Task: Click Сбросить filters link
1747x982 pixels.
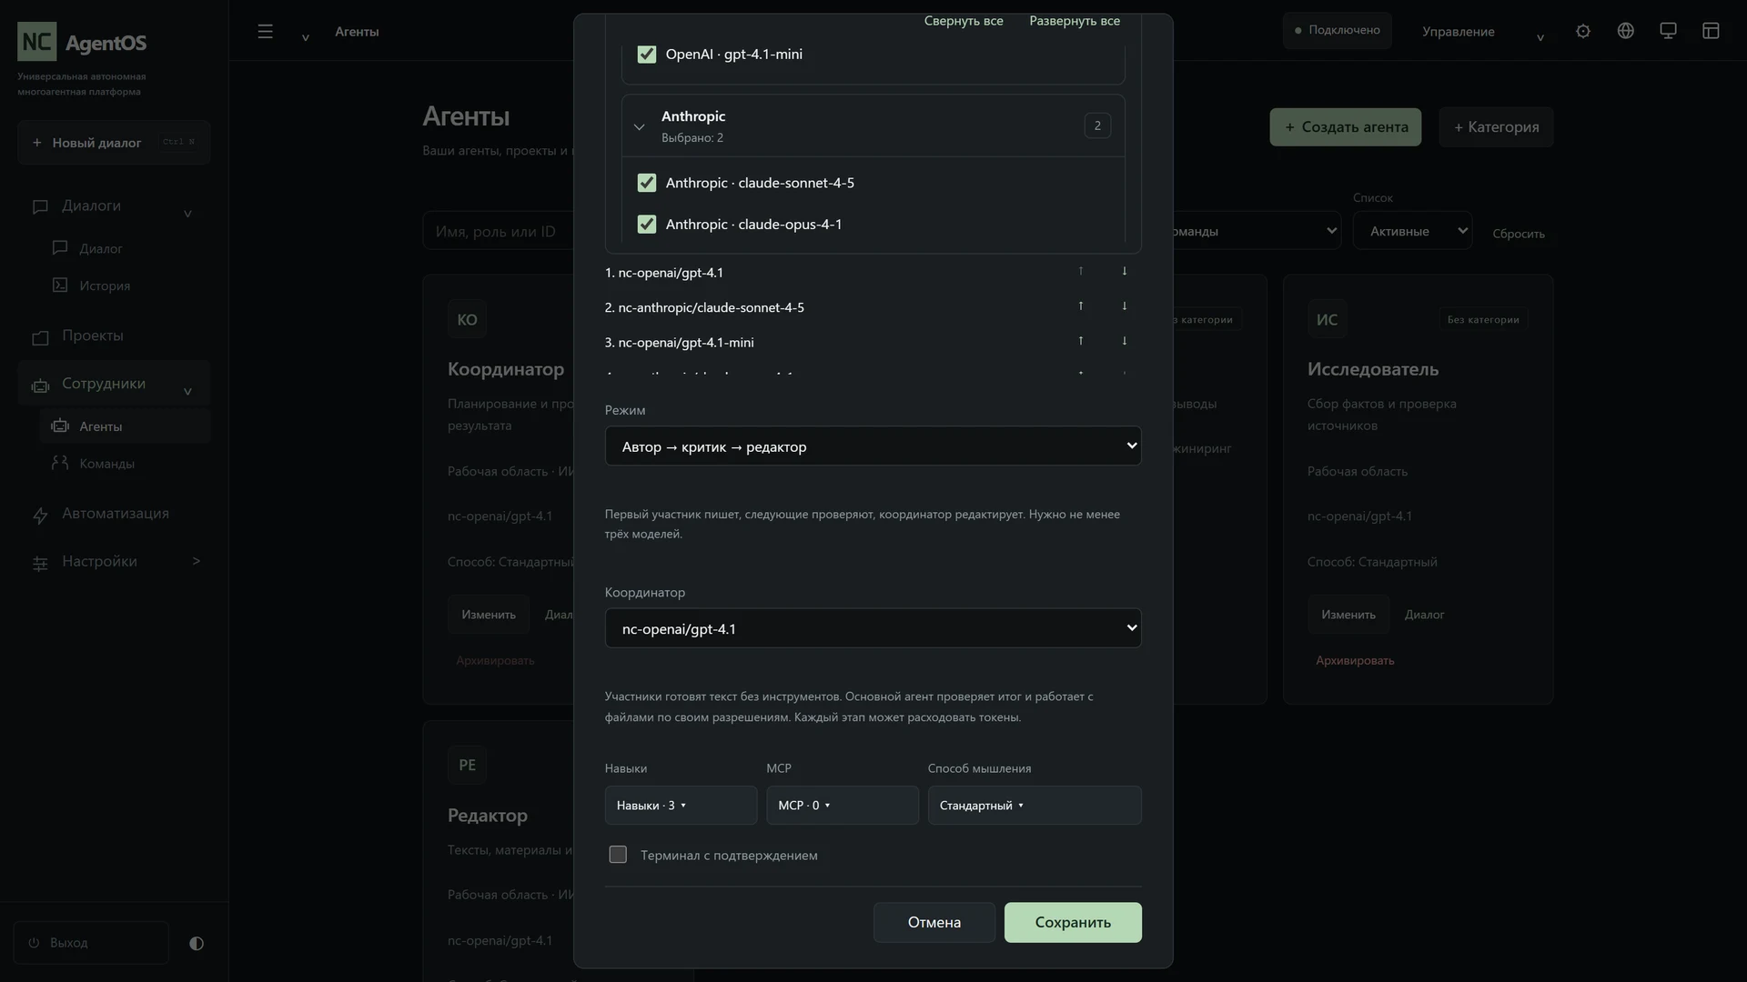Action: point(1519,234)
